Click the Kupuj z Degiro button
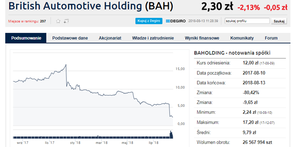Screen dimensions: 295x147 pos(149,21)
